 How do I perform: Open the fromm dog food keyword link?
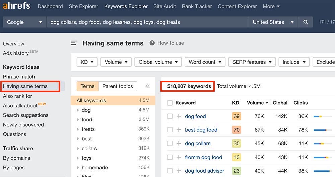pyautogui.click(x=204, y=157)
